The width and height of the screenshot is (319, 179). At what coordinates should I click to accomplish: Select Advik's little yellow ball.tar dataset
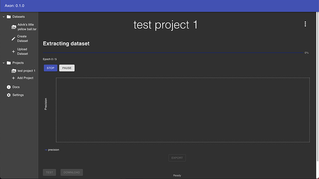point(27,27)
